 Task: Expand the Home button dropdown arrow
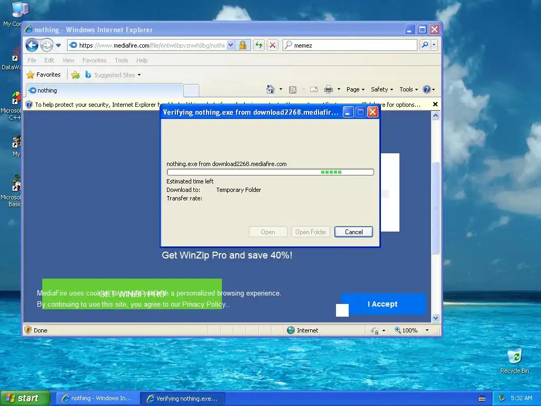(281, 89)
